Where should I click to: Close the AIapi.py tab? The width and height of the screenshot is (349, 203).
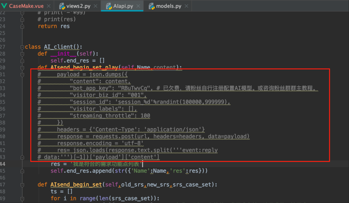pyautogui.click(x=138, y=6)
